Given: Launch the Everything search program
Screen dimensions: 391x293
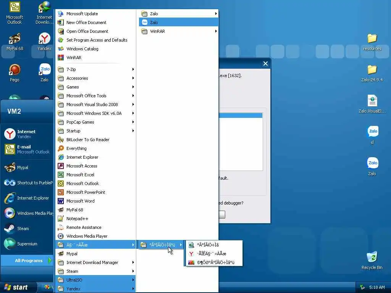Looking at the screenshot, I should (x=95, y=148).
